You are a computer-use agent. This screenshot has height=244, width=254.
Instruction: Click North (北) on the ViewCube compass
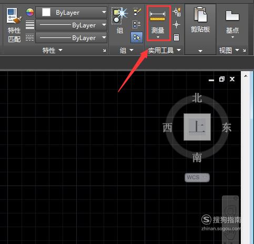click(x=197, y=98)
